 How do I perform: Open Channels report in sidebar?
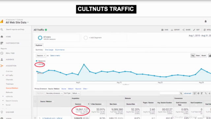[x=9, y=80]
